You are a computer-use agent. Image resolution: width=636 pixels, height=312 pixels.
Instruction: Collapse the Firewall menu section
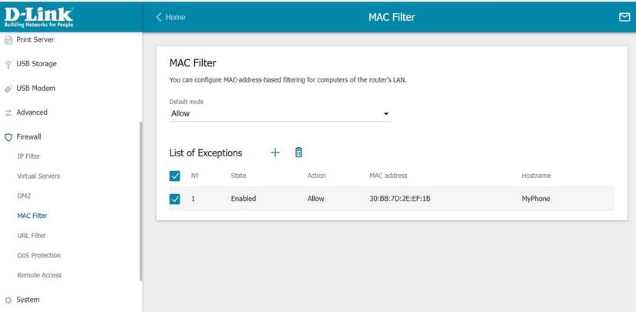[x=29, y=137]
